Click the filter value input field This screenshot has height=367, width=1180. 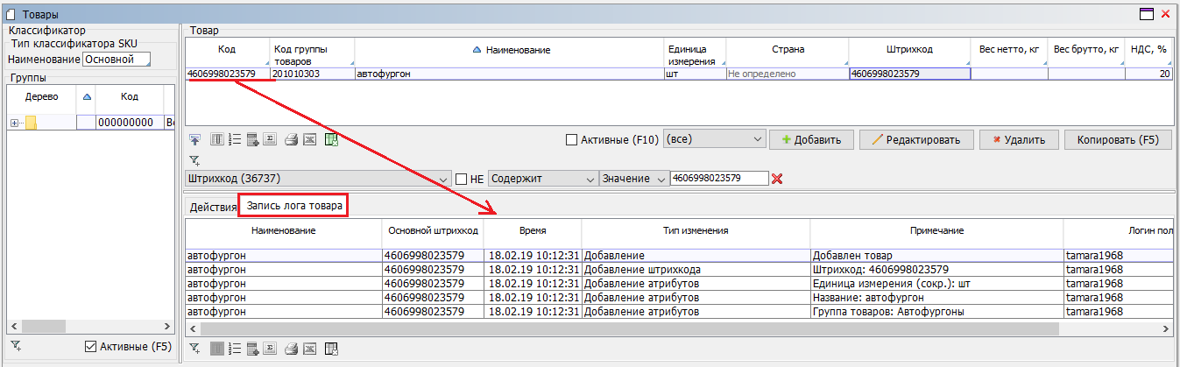pos(718,179)
